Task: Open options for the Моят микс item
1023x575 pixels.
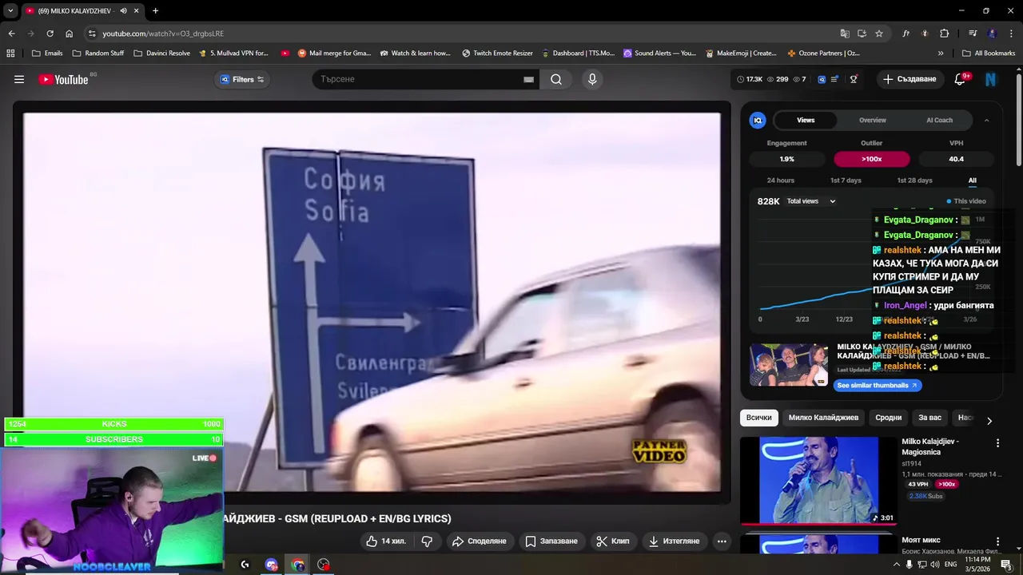Action: [x=997, y=541]
